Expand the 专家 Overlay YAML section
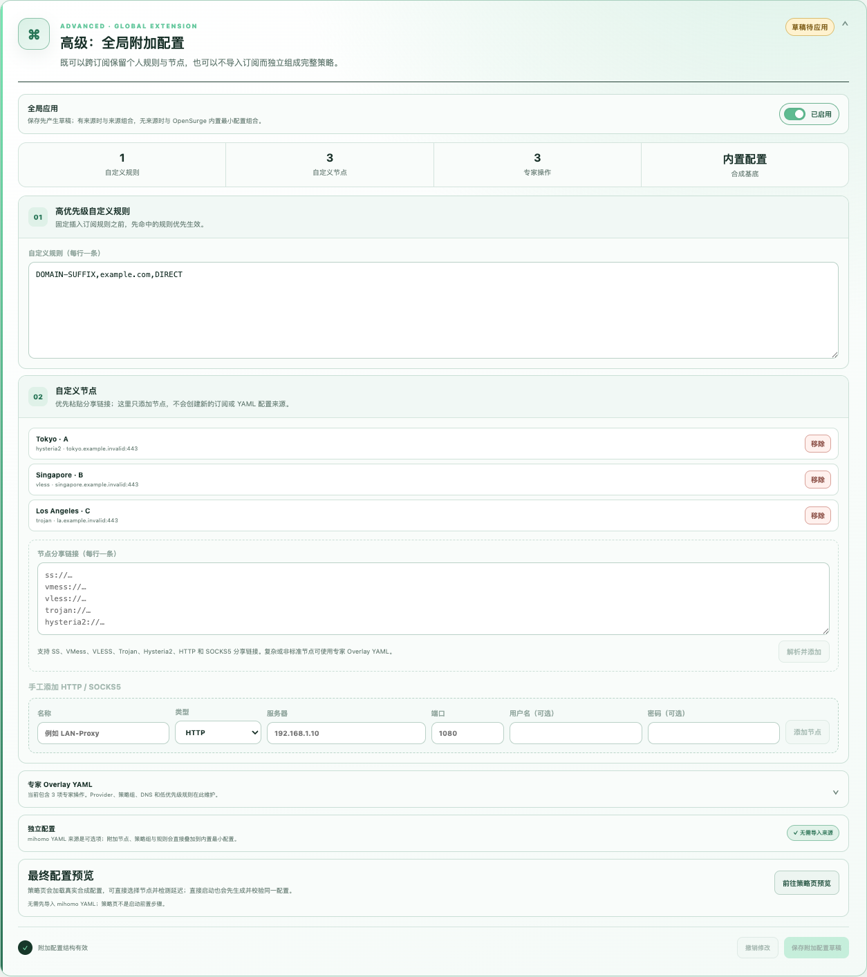This screenshot has height=977, width=867. click(433, 789)
